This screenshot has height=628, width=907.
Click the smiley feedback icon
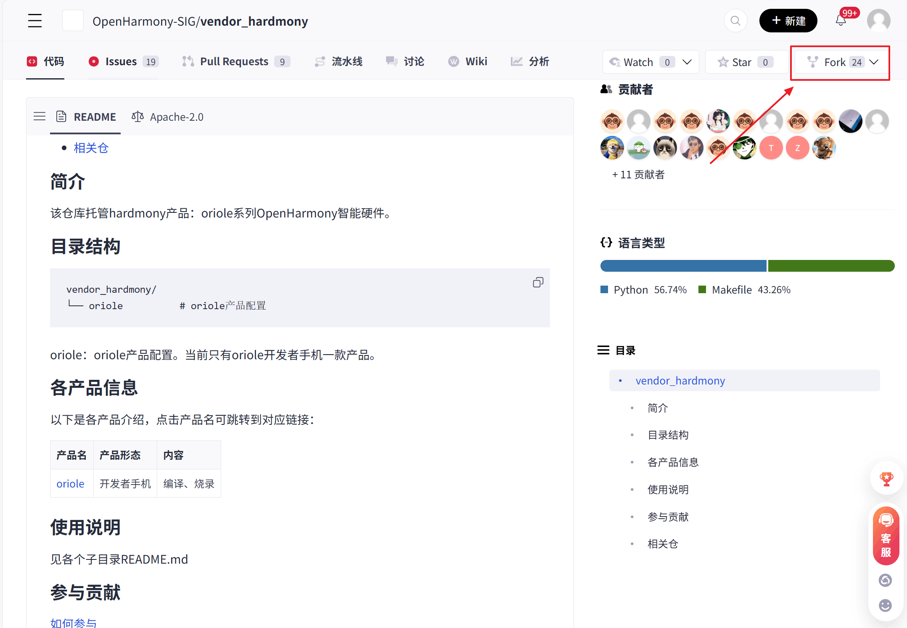[x=885, y=605]
